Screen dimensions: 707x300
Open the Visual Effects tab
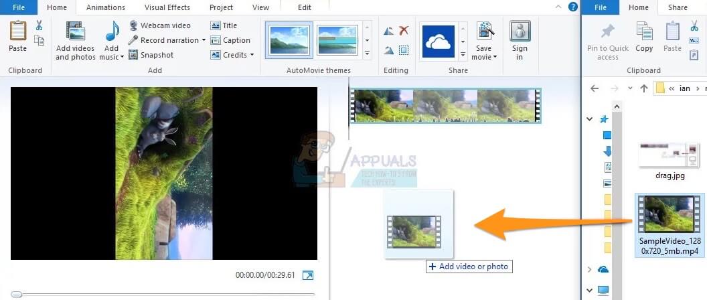click(167, 7)
